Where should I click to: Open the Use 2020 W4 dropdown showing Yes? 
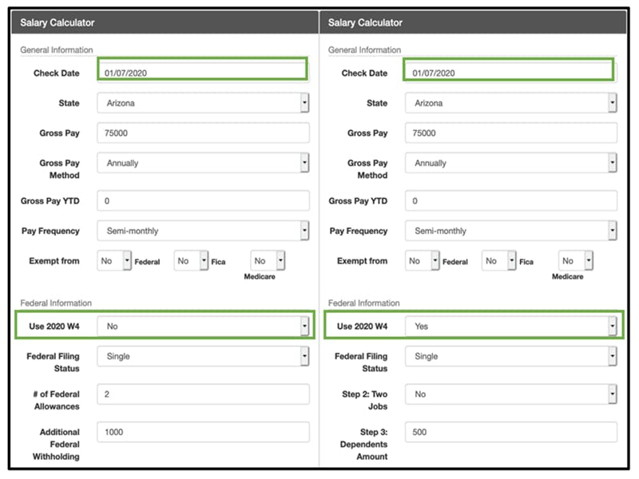(x=510, y=327)
